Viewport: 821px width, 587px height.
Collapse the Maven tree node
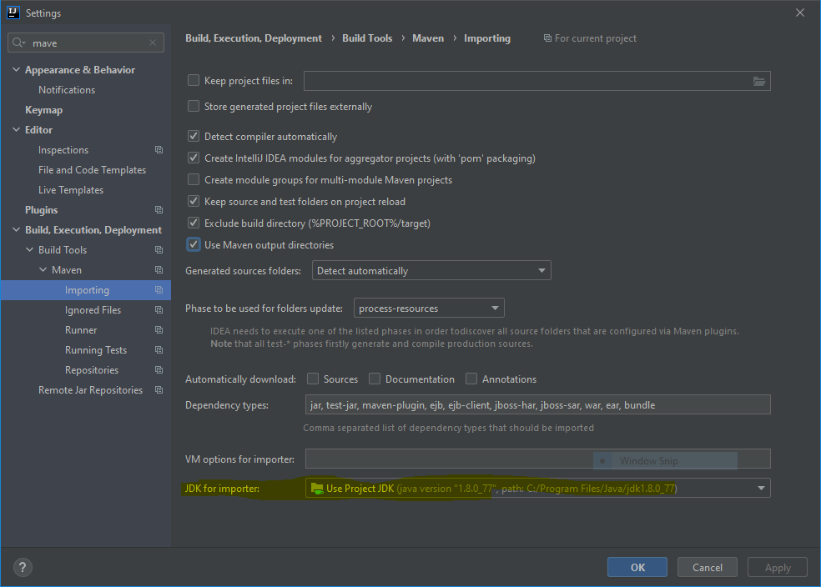pos(43,269)
